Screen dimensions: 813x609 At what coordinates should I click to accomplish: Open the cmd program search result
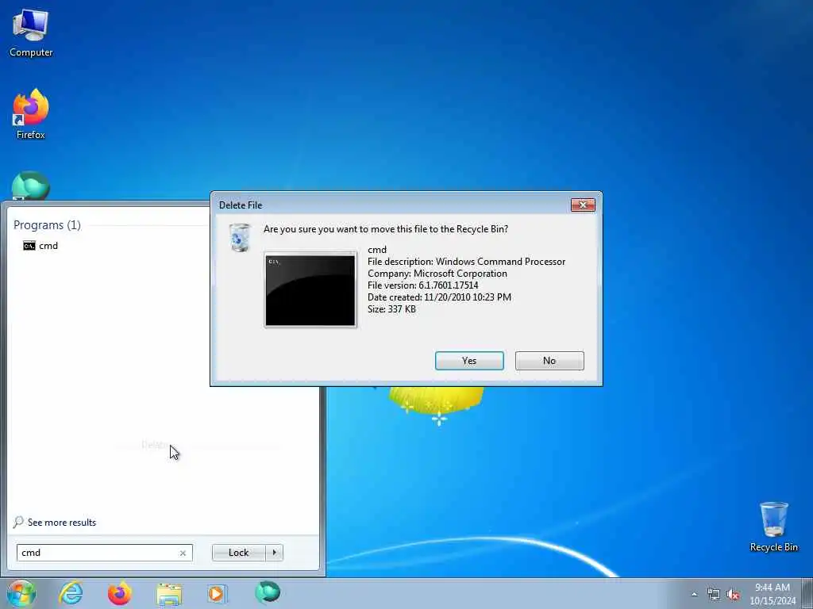(x=40, y=246)
